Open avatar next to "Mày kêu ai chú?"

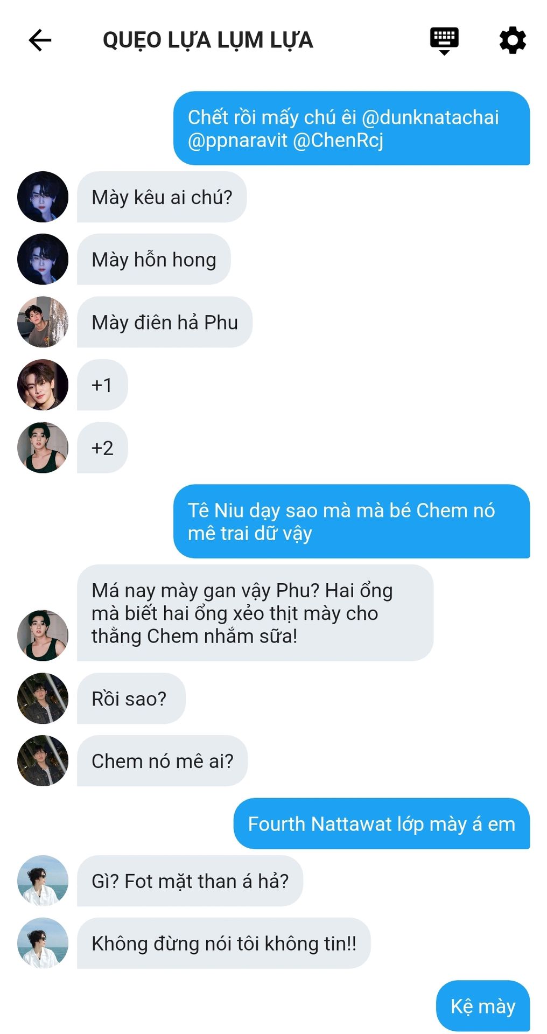click(x=43, y=197)
